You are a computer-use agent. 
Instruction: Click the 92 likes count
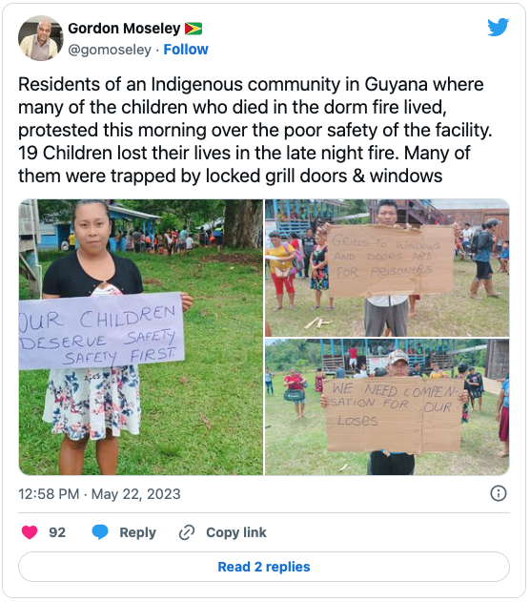click(x=57, y=532)
